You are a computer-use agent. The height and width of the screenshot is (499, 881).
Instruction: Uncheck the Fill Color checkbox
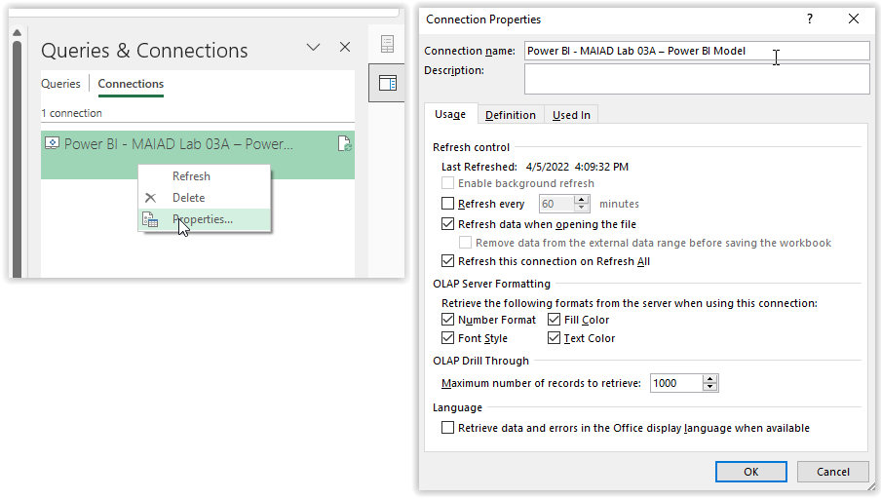coord(554,320)
